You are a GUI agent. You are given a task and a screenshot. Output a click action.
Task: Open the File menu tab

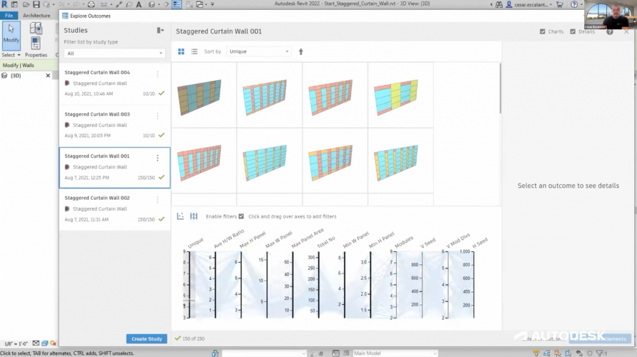(9, 16)
